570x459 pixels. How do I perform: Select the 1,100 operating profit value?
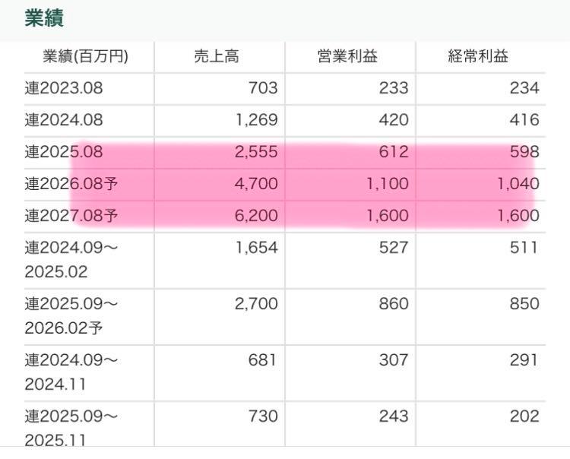pos(387,184)
